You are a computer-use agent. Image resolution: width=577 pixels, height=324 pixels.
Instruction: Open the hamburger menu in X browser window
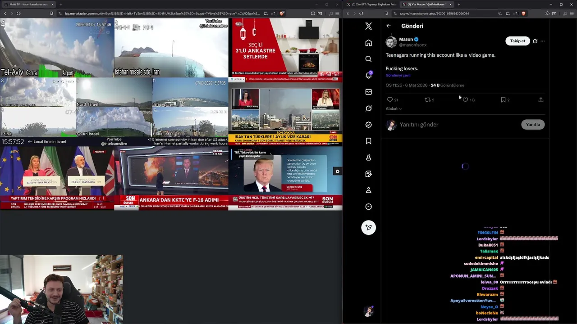(572, 13)
